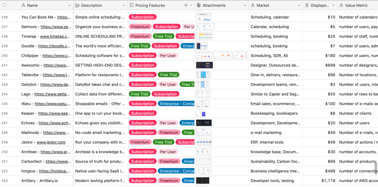
Task: Select the 'Bookkeeping, bookkepers' Market cell
Action: point(276,113)
